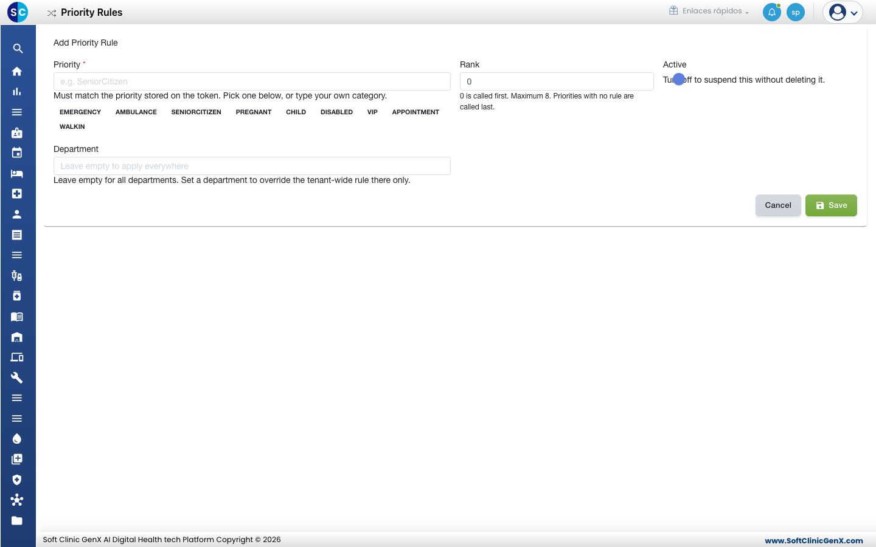Open the receipt billing icon in sidebar
876x547 pixels.
[x=17, y=235]
